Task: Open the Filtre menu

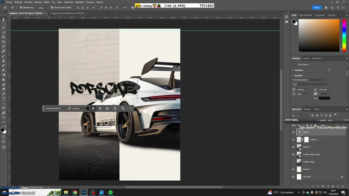Action: [59, 2]
